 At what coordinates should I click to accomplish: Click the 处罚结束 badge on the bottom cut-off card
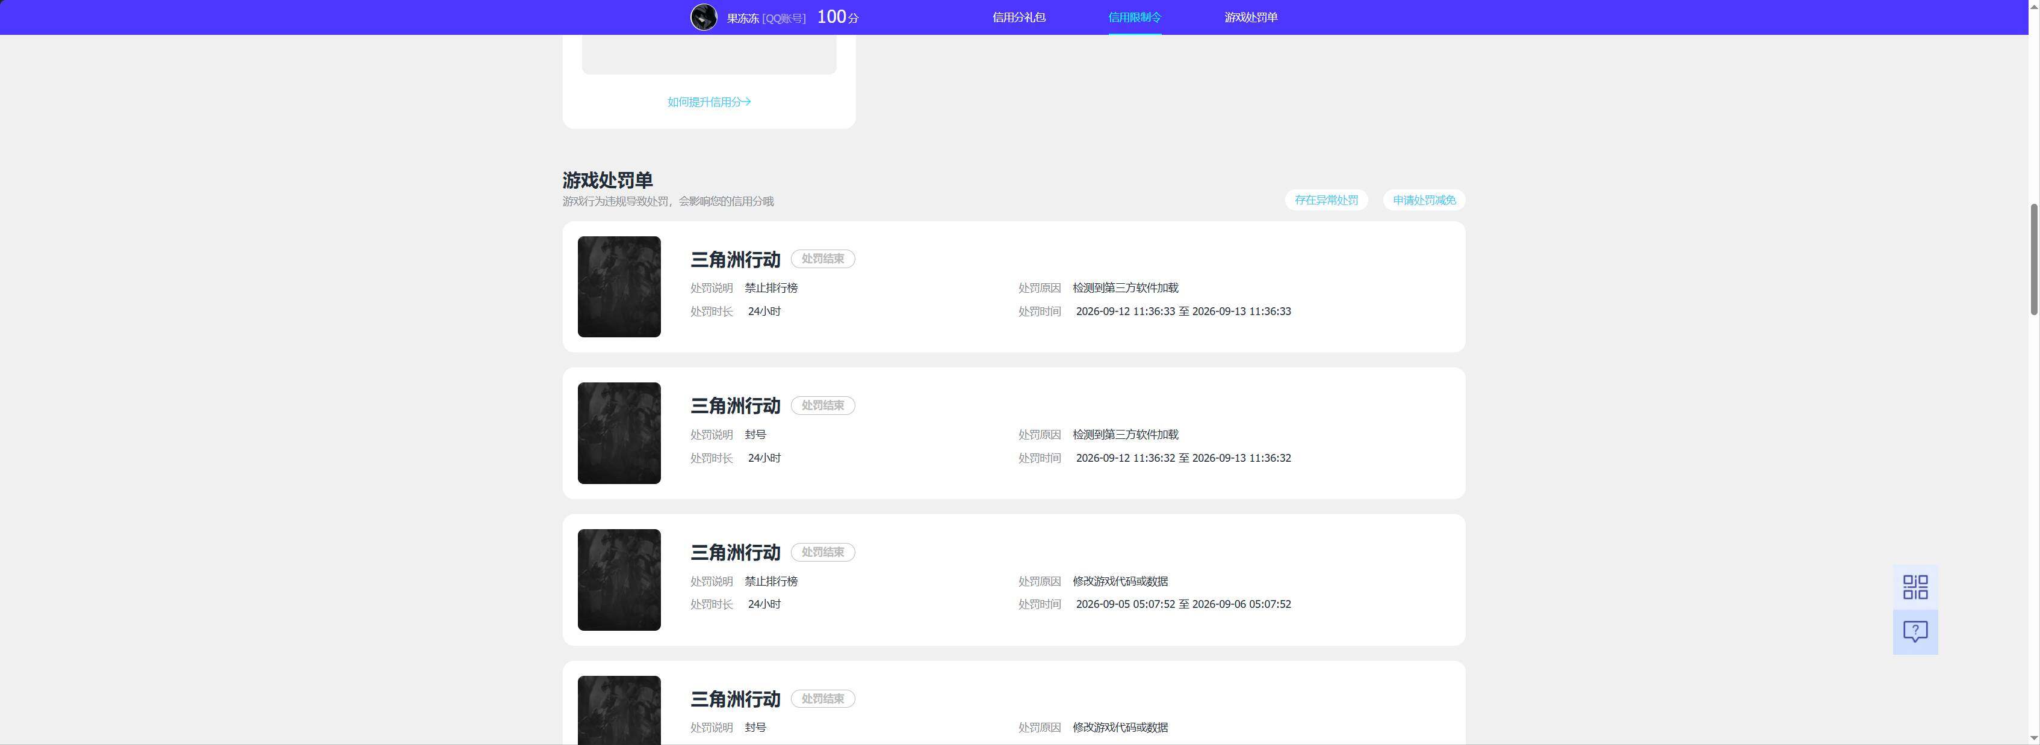click(x=823, y=698)
